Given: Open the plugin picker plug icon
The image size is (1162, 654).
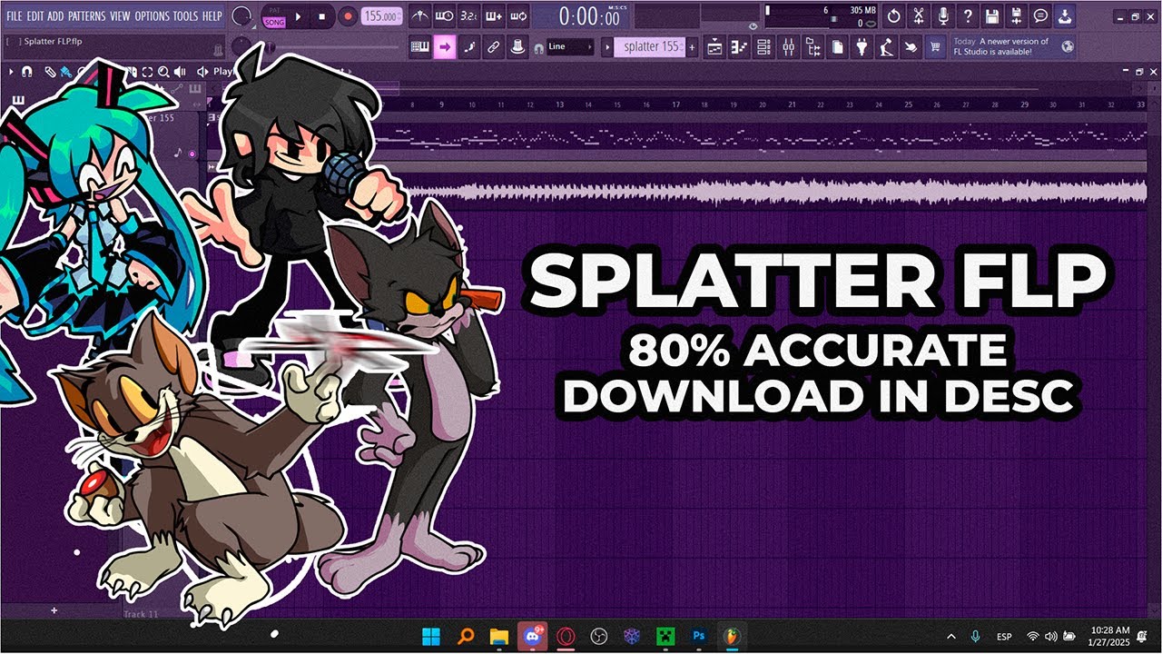Looking at the screenshot, I should pyautogui.click(x=862, y=47).
